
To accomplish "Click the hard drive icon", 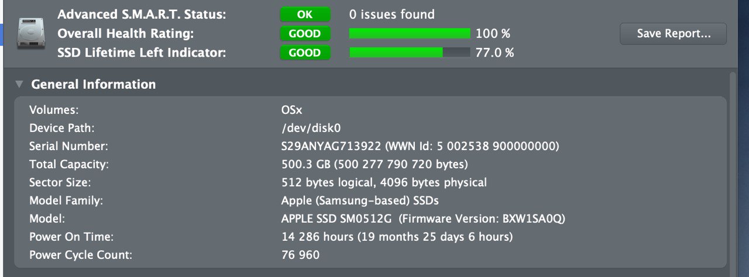I will (29, 33).
